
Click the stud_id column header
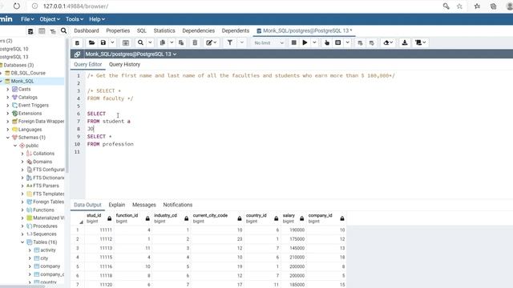coord(99,218)
